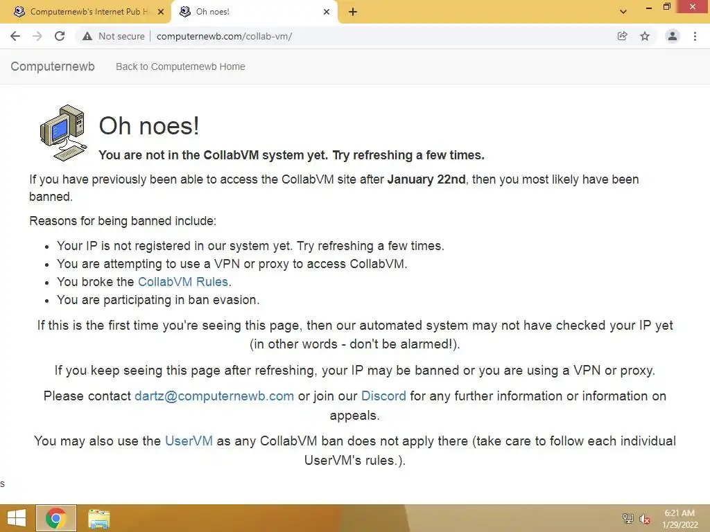Image resolution: width=710 pixels, height=532 pixels.
Task: Open the taskbar clock showing 6:21 AM
Action: point(679,519)
